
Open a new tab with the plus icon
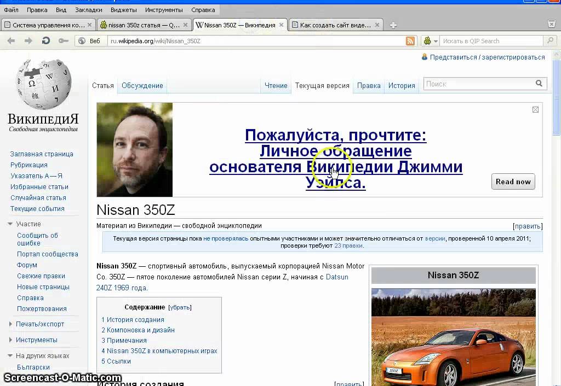click(393, 25)
